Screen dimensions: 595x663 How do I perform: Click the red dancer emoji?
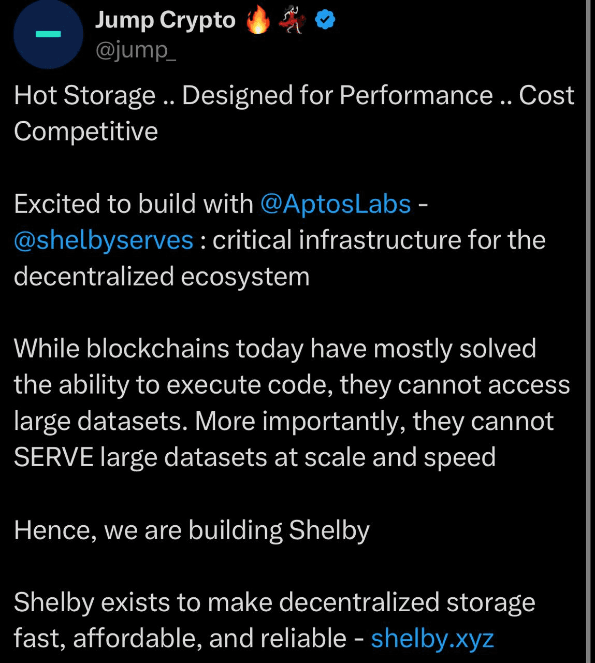pyautogui.click(x=292, y=21)
